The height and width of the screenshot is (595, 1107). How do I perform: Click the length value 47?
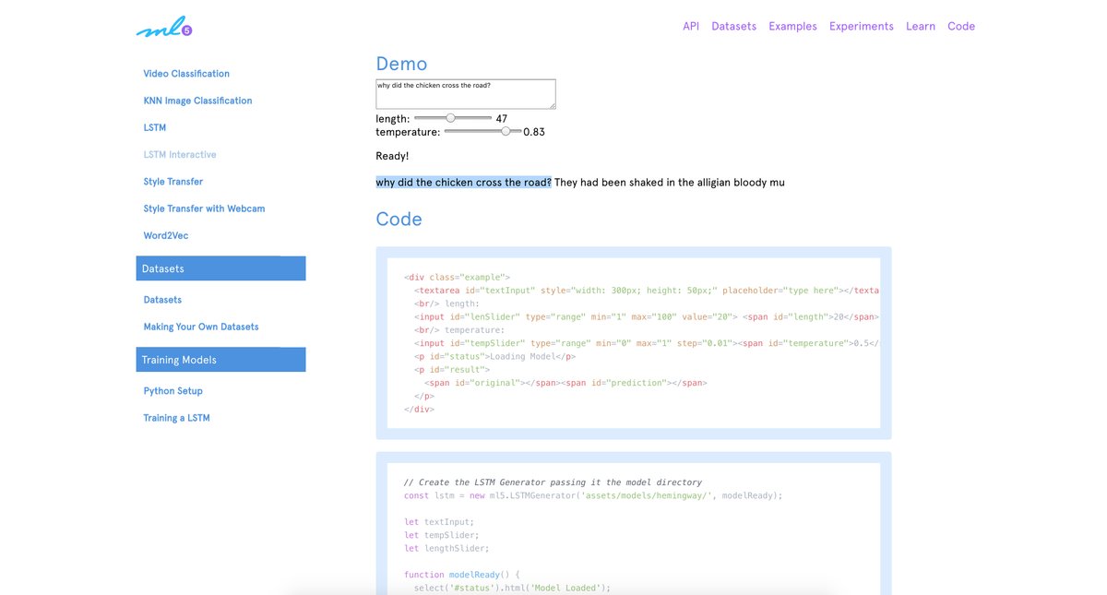pyautogui.click(x=501, y=118)
